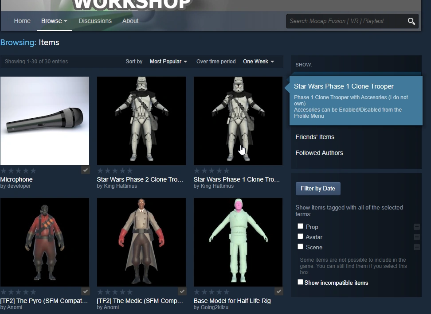
Task: Open Phase 2 Clone Trooper thumbnail
Action: point(141,121)
